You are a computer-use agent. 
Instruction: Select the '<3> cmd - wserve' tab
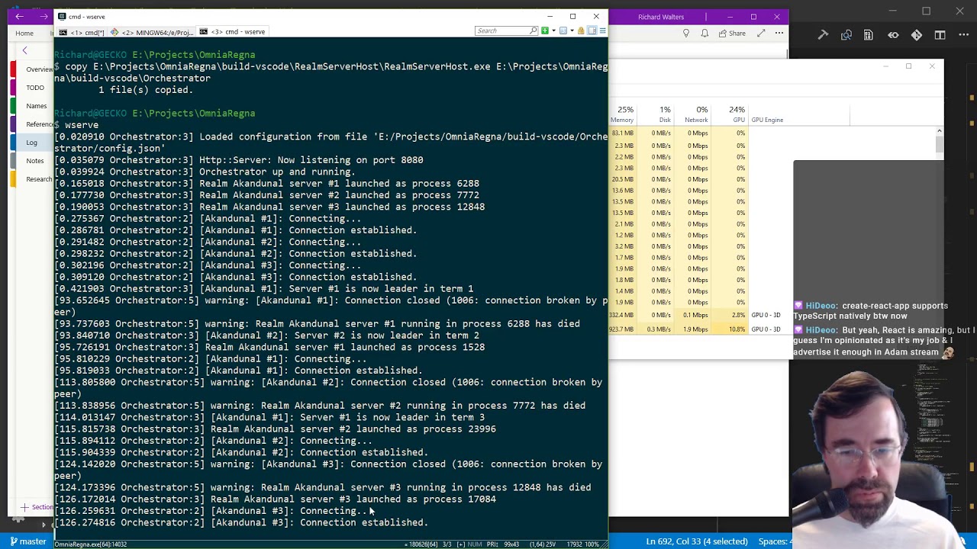pos(233,32)
